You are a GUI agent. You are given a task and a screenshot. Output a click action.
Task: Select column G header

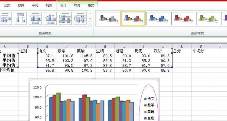86,46
